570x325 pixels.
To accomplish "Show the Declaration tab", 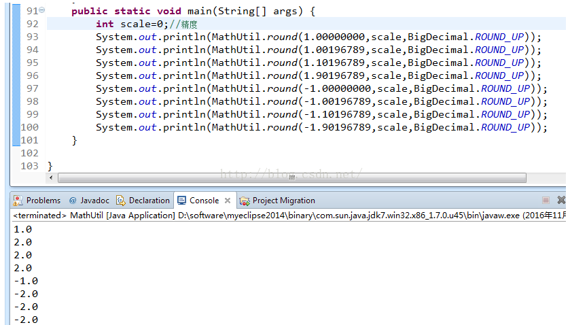I will click(x=143, y=201).
